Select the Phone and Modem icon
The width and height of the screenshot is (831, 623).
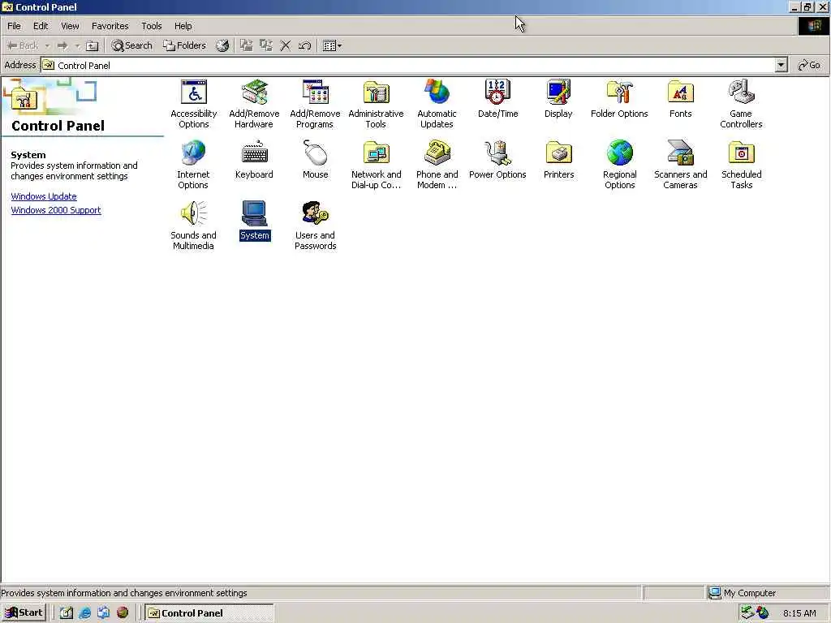tap(437, 153)
